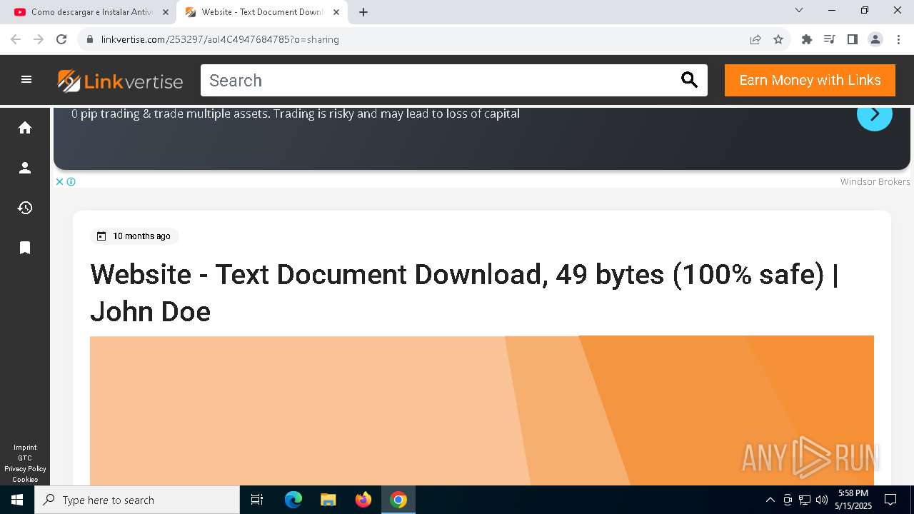Launch Firefox from the taskbar
Image resolution: width=914 pixels, height=514 pixels.
click(363, 500)
